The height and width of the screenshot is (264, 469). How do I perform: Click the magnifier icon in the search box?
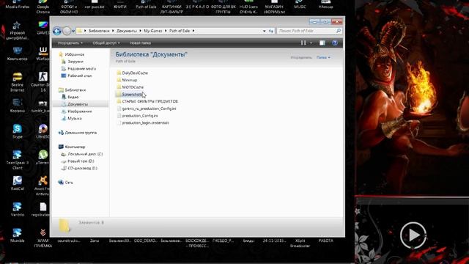coord(339,31)
